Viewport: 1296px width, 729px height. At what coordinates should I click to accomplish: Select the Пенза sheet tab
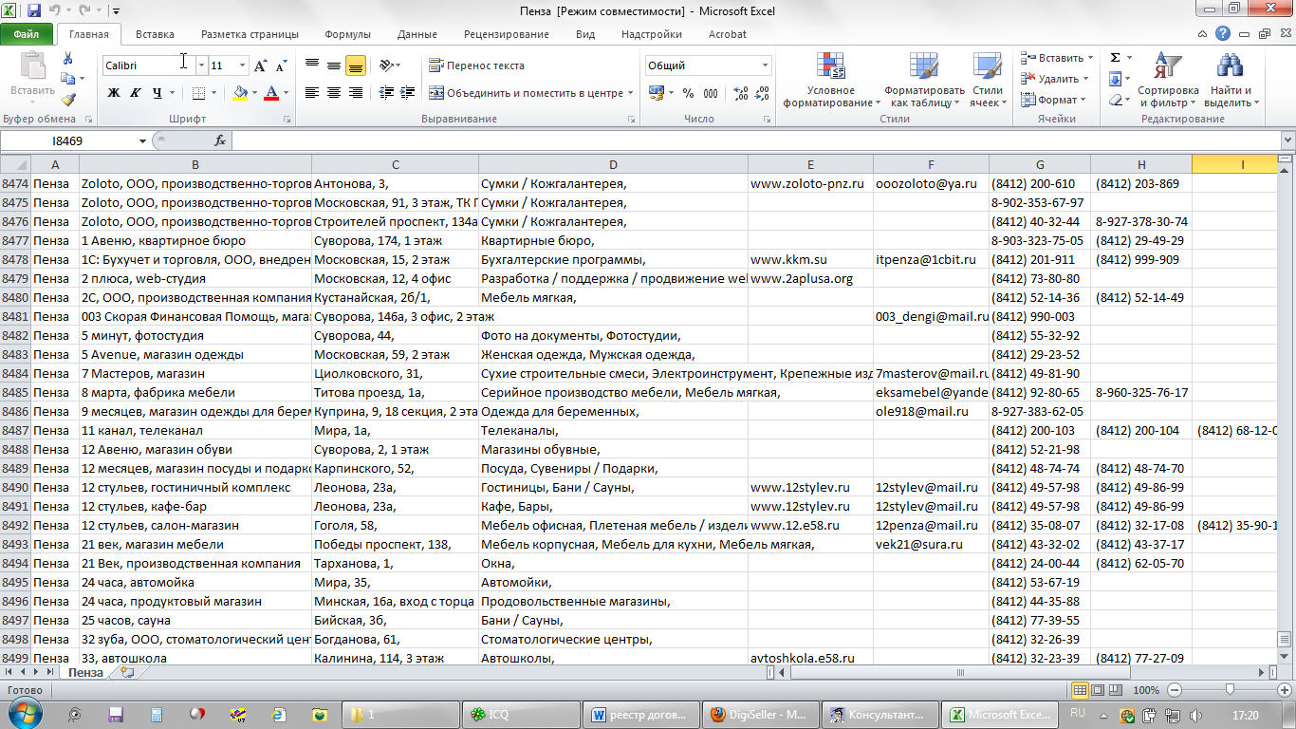click(85, 672)
